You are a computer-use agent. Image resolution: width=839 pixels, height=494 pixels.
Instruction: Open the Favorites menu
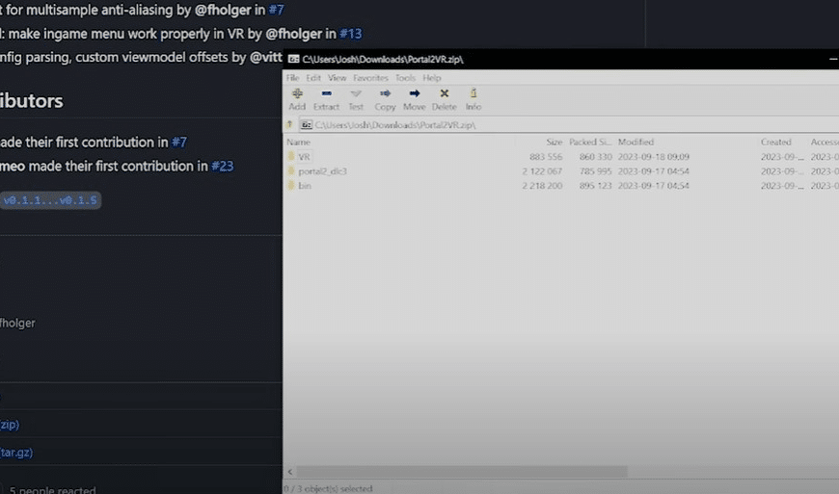pos(370,78)
